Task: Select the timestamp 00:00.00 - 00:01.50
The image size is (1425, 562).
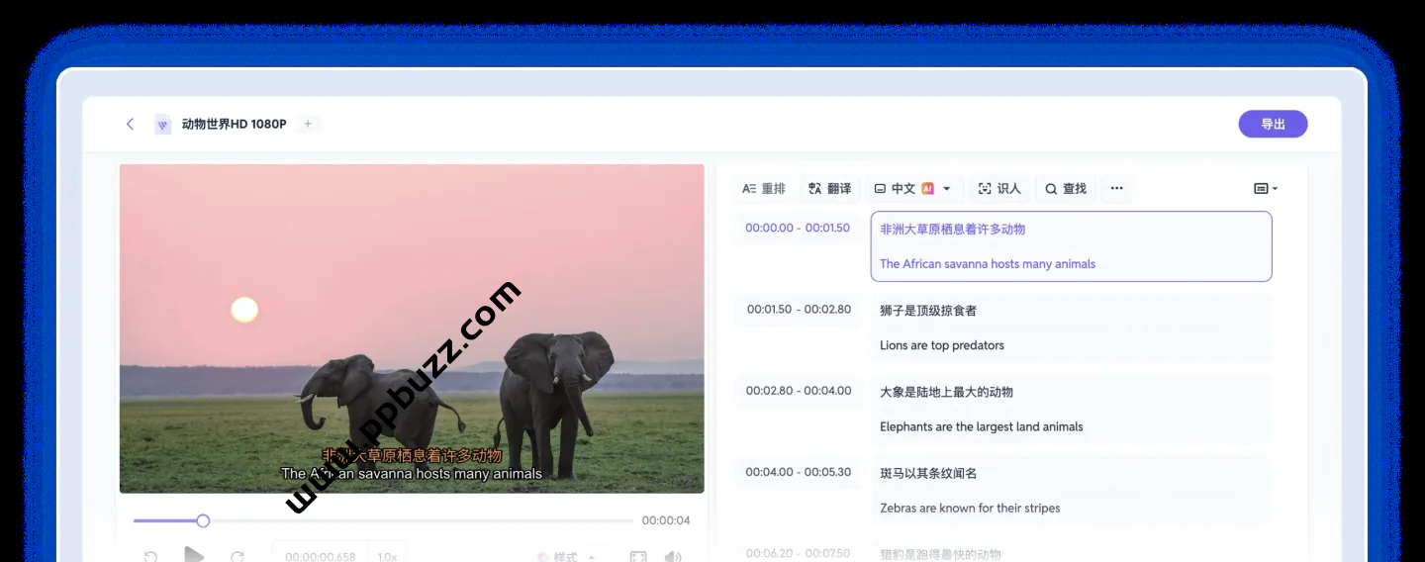Action: (x=798, y=228)
